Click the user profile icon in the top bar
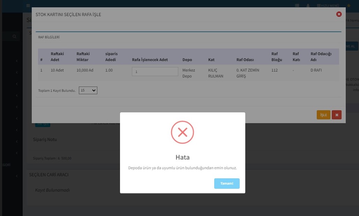 [x=308, y=6]
